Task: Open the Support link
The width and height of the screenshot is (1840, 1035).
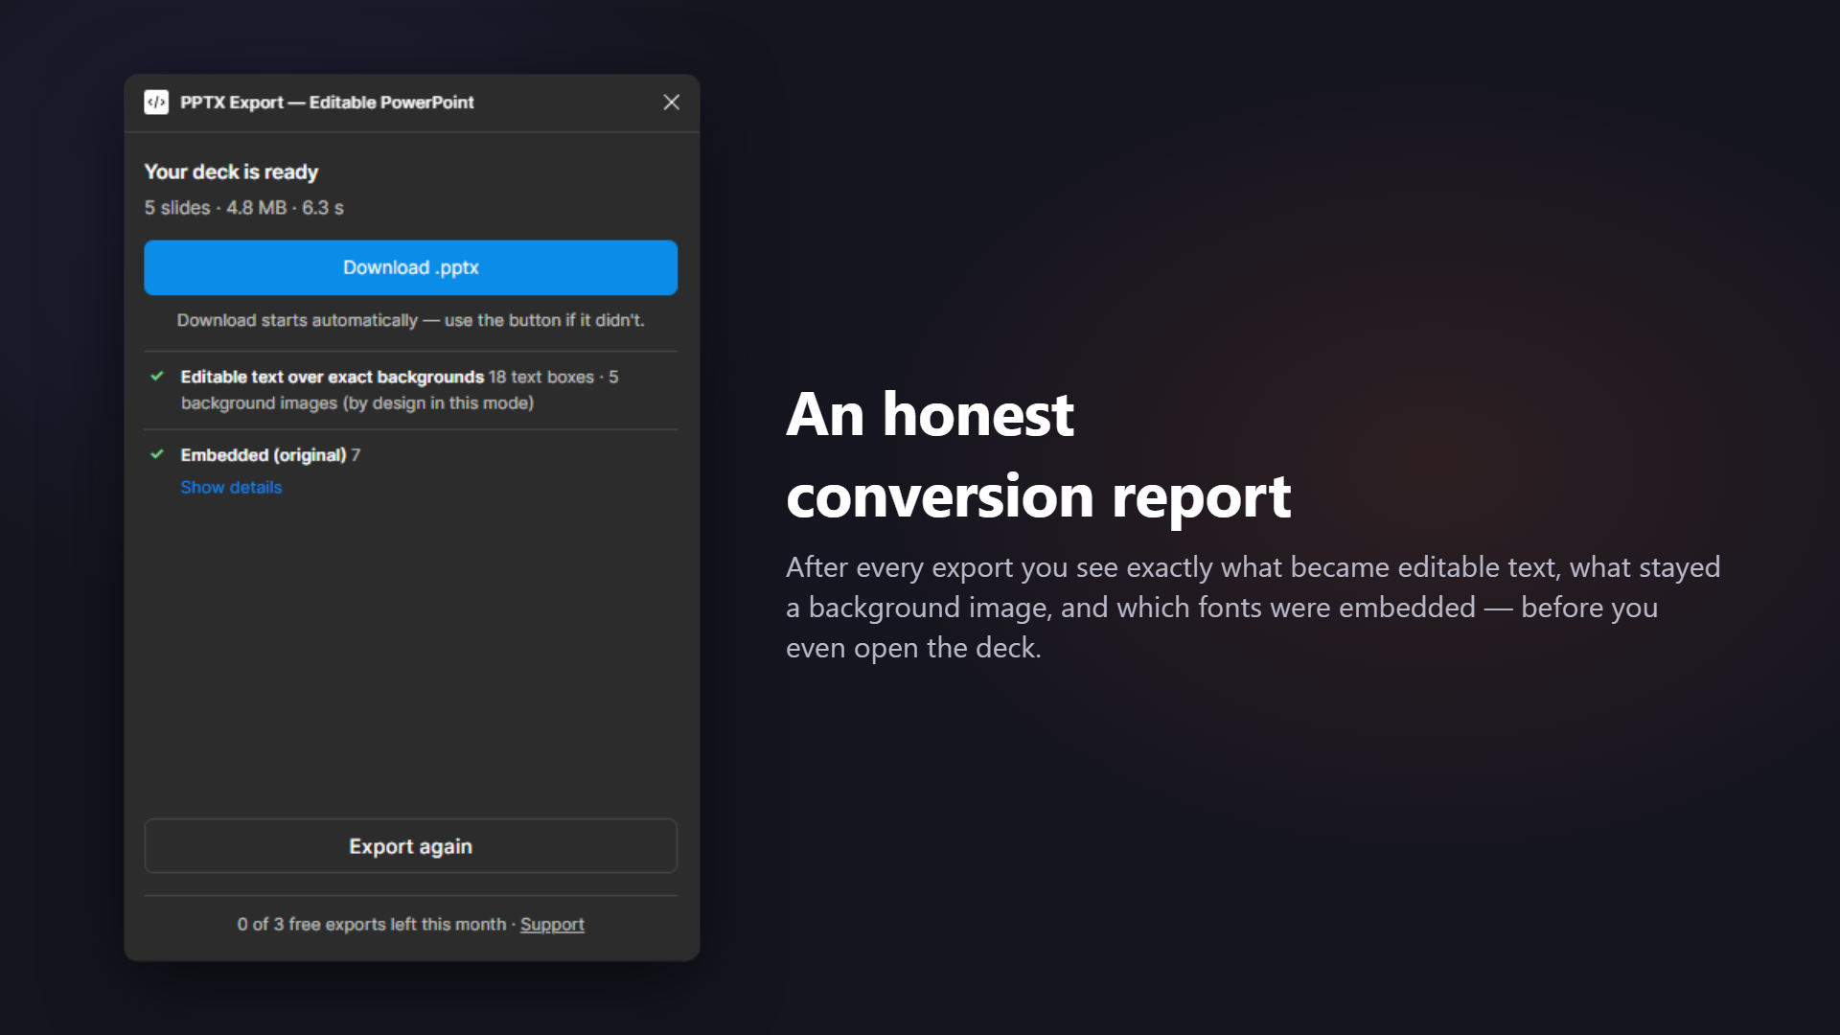Action: click(552, 925)
